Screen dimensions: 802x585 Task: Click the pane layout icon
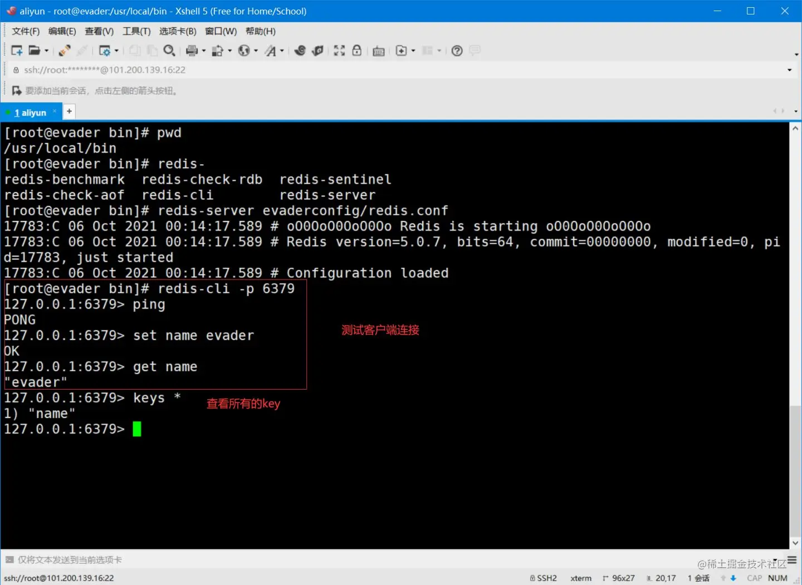point(427,51)
